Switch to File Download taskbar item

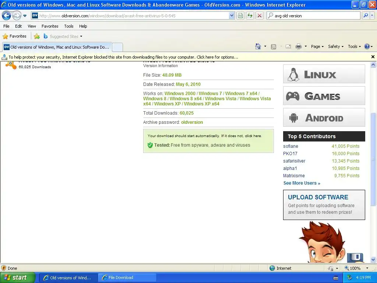(x=127, y=277)
